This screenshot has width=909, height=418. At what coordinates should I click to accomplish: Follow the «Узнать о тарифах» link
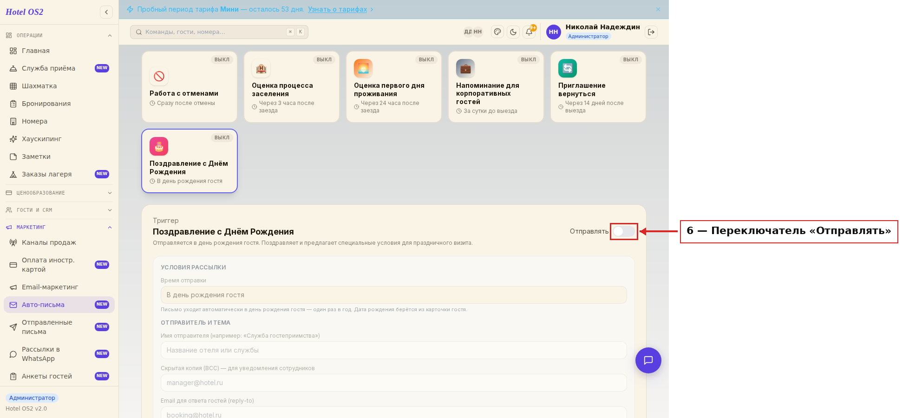coord(338,9)
